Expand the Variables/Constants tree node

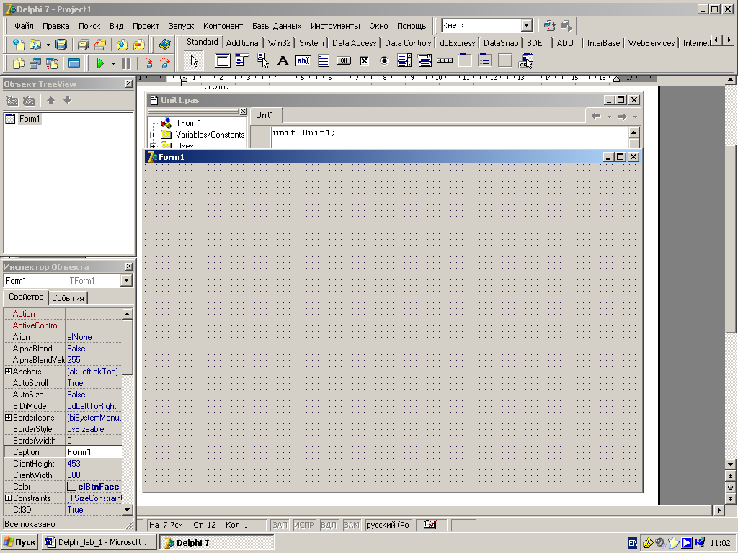[153, 135]
